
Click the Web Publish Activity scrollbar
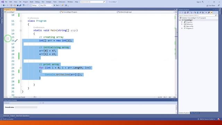point(176,109)
